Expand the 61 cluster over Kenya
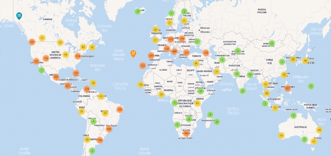 [197, 103]
